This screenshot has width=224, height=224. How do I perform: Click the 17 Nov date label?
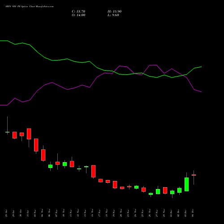99,213
